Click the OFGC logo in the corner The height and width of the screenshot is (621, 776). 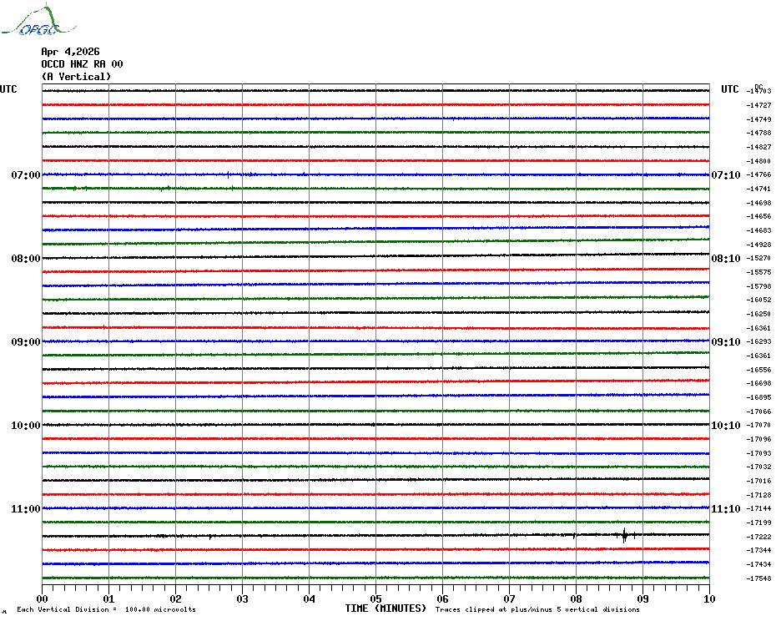click(x=31, y=21)
